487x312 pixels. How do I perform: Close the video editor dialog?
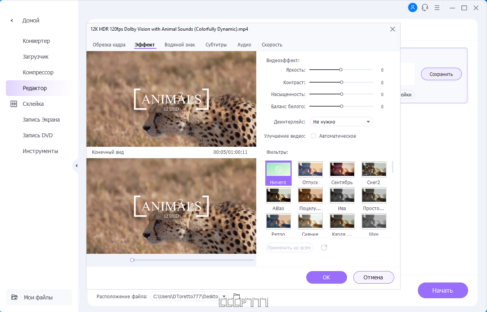pos(392,29)
